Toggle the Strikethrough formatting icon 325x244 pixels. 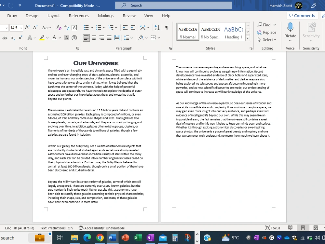5,38
